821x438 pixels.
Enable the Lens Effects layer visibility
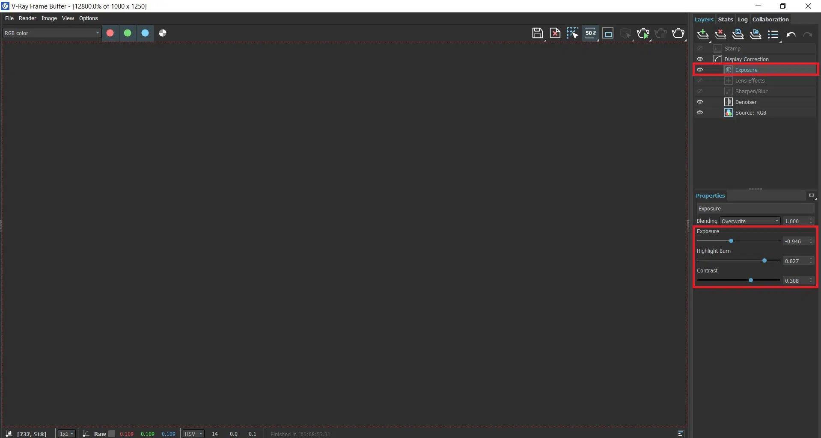pos(700,80)
